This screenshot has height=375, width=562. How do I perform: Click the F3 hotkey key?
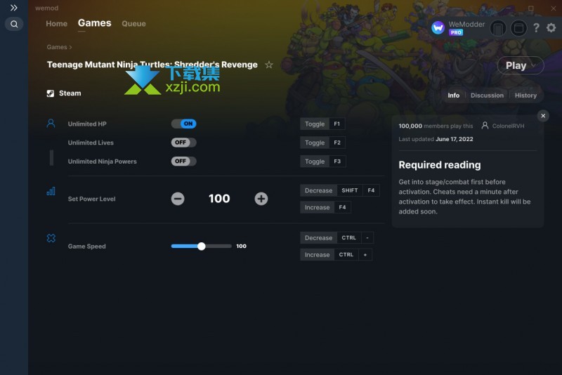[x=337, y=162]
